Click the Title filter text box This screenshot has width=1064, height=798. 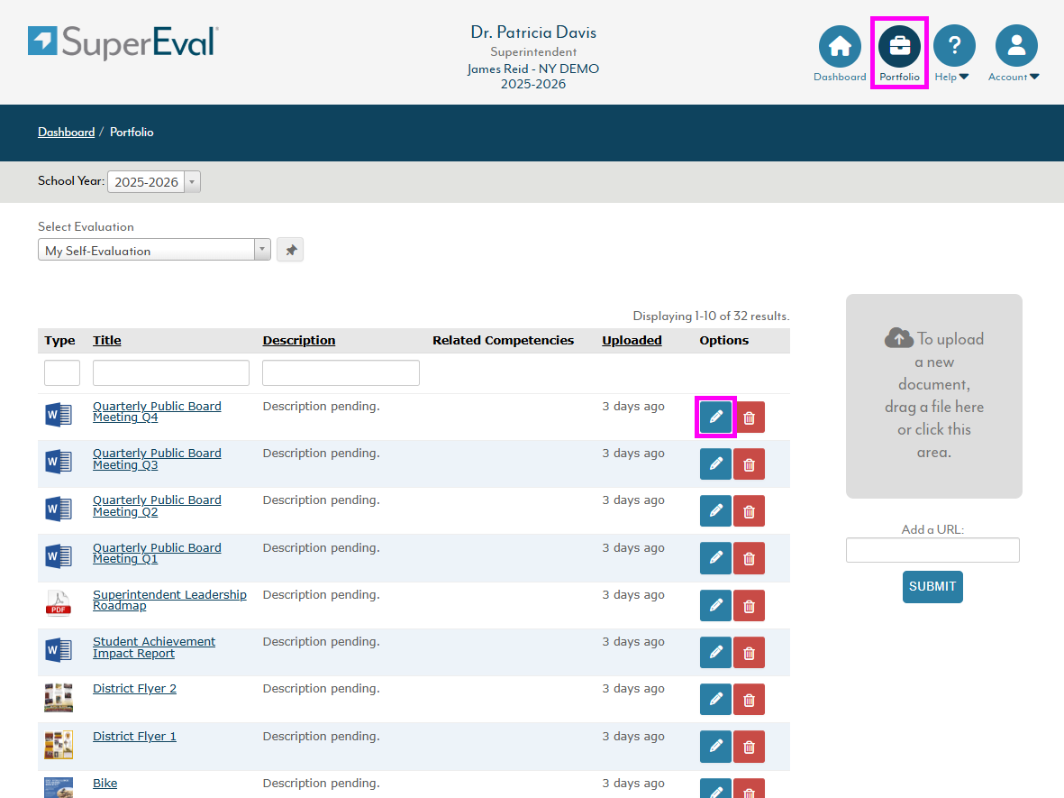pyautogui.click(x=171, y=373)
